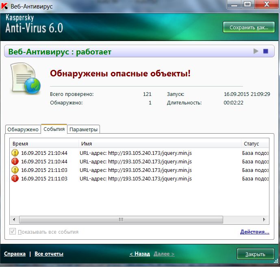The image size is (280, 267).
Task: Open the 'Все отчеты' link
Action: [x=49, y=254]
